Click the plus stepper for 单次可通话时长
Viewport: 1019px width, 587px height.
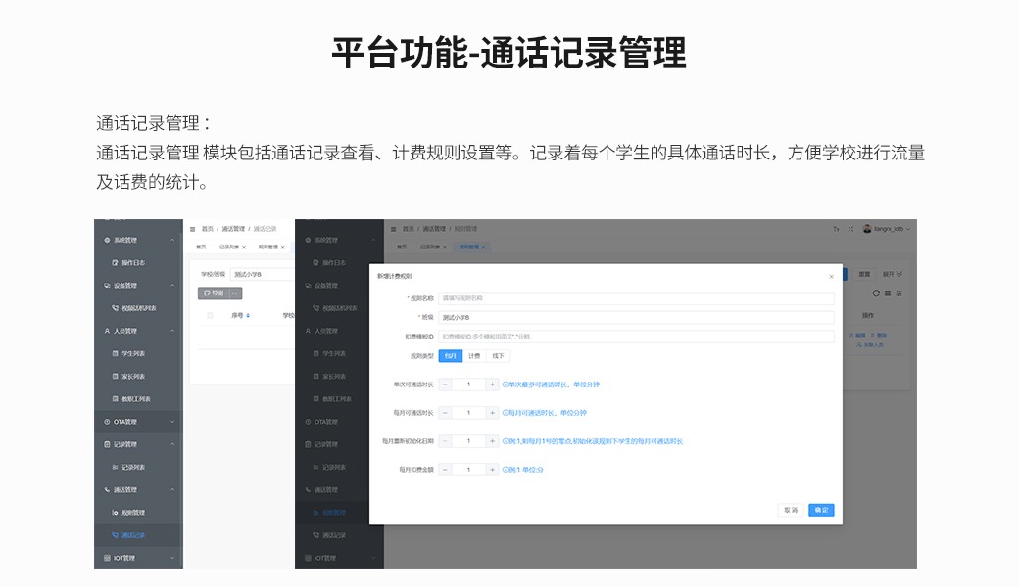[492, 384]
